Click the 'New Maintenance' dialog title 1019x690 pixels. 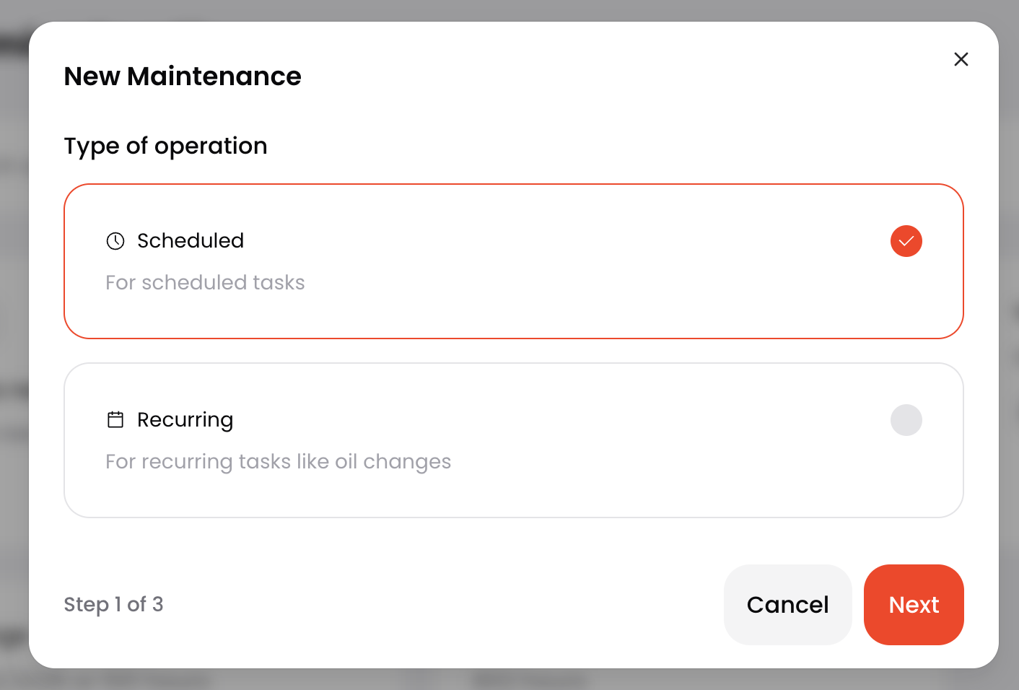tap(183, 76)
